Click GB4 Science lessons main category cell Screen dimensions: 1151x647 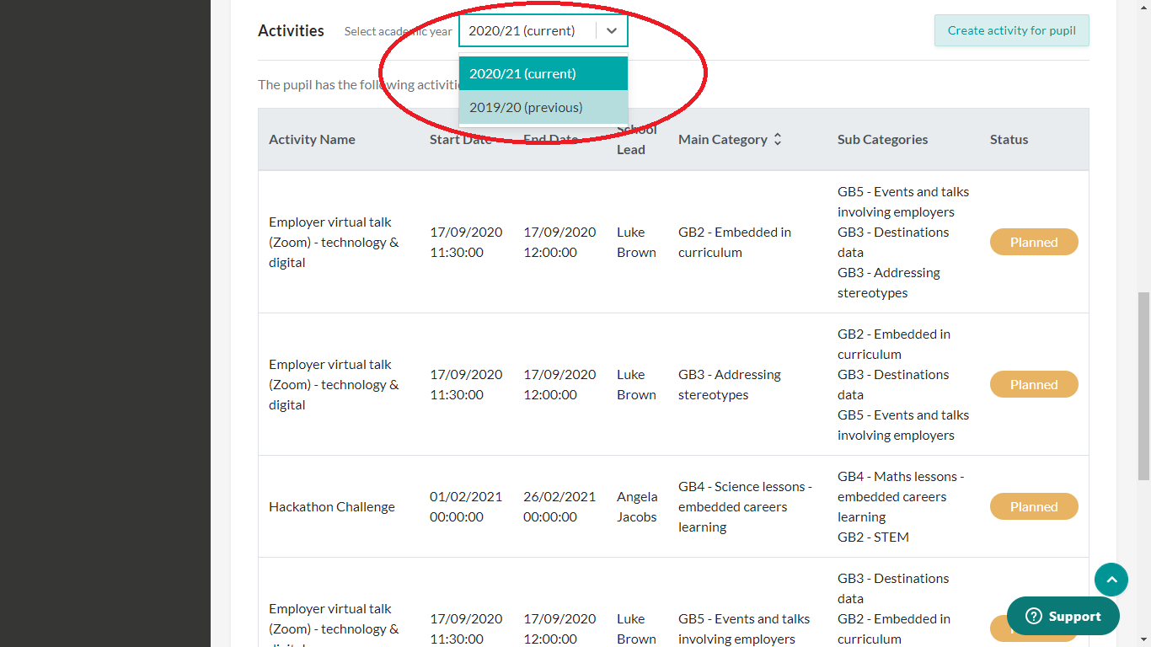[745, 507]
